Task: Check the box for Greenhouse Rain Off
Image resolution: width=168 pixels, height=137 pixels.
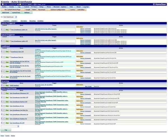Action: [4, 52]
